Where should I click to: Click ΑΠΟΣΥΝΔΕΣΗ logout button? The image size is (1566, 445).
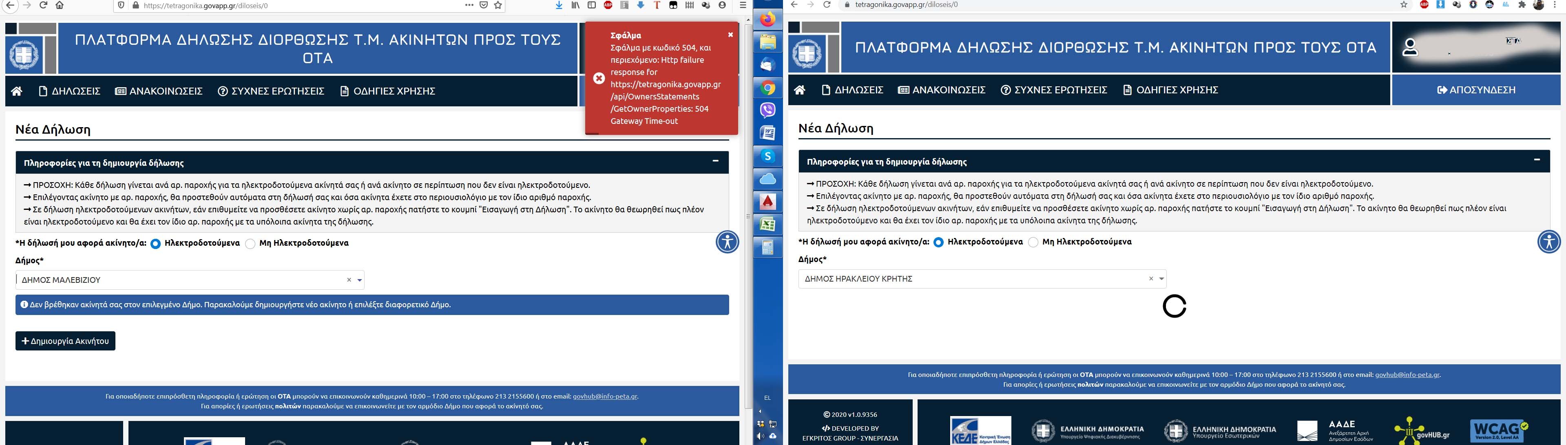1476,90
